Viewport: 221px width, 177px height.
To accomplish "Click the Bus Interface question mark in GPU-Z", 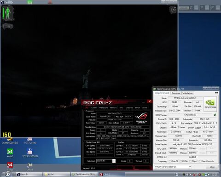I will pyautogui.click(x=216, y=123).
